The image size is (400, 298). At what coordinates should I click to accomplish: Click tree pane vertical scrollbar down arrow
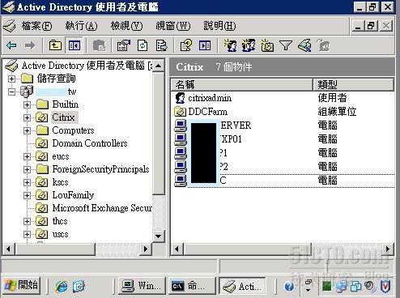pyautogui.click(x=159, y=236)
